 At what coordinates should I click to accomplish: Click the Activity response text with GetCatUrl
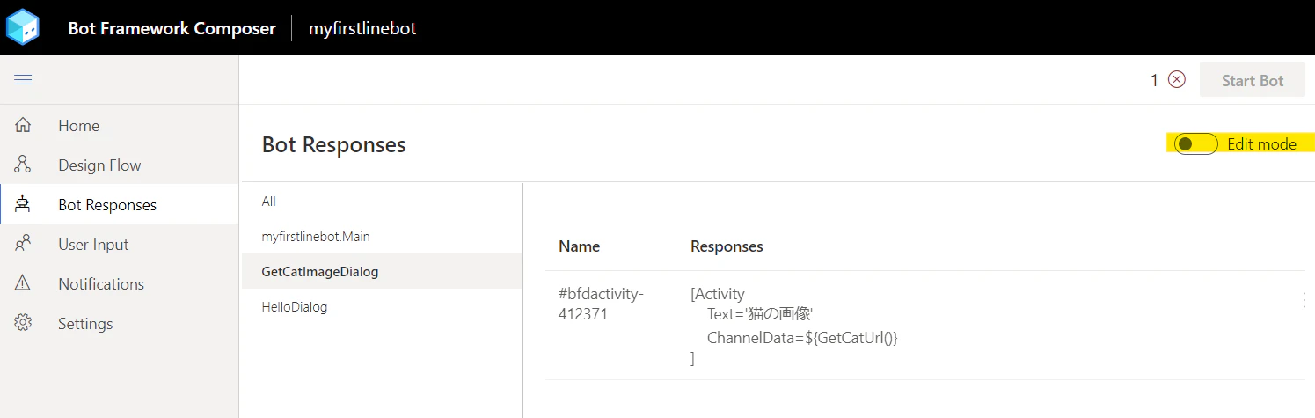pos(794,326)
